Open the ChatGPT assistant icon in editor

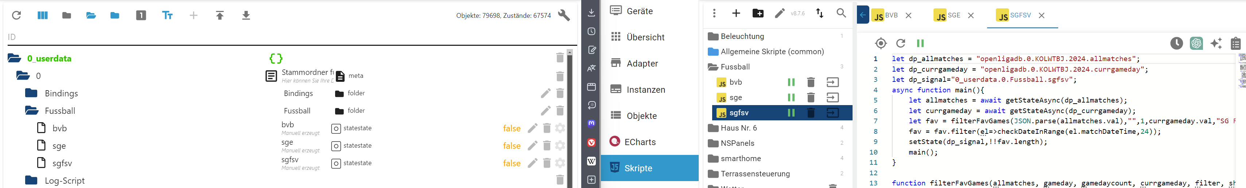pos(1196,43)
